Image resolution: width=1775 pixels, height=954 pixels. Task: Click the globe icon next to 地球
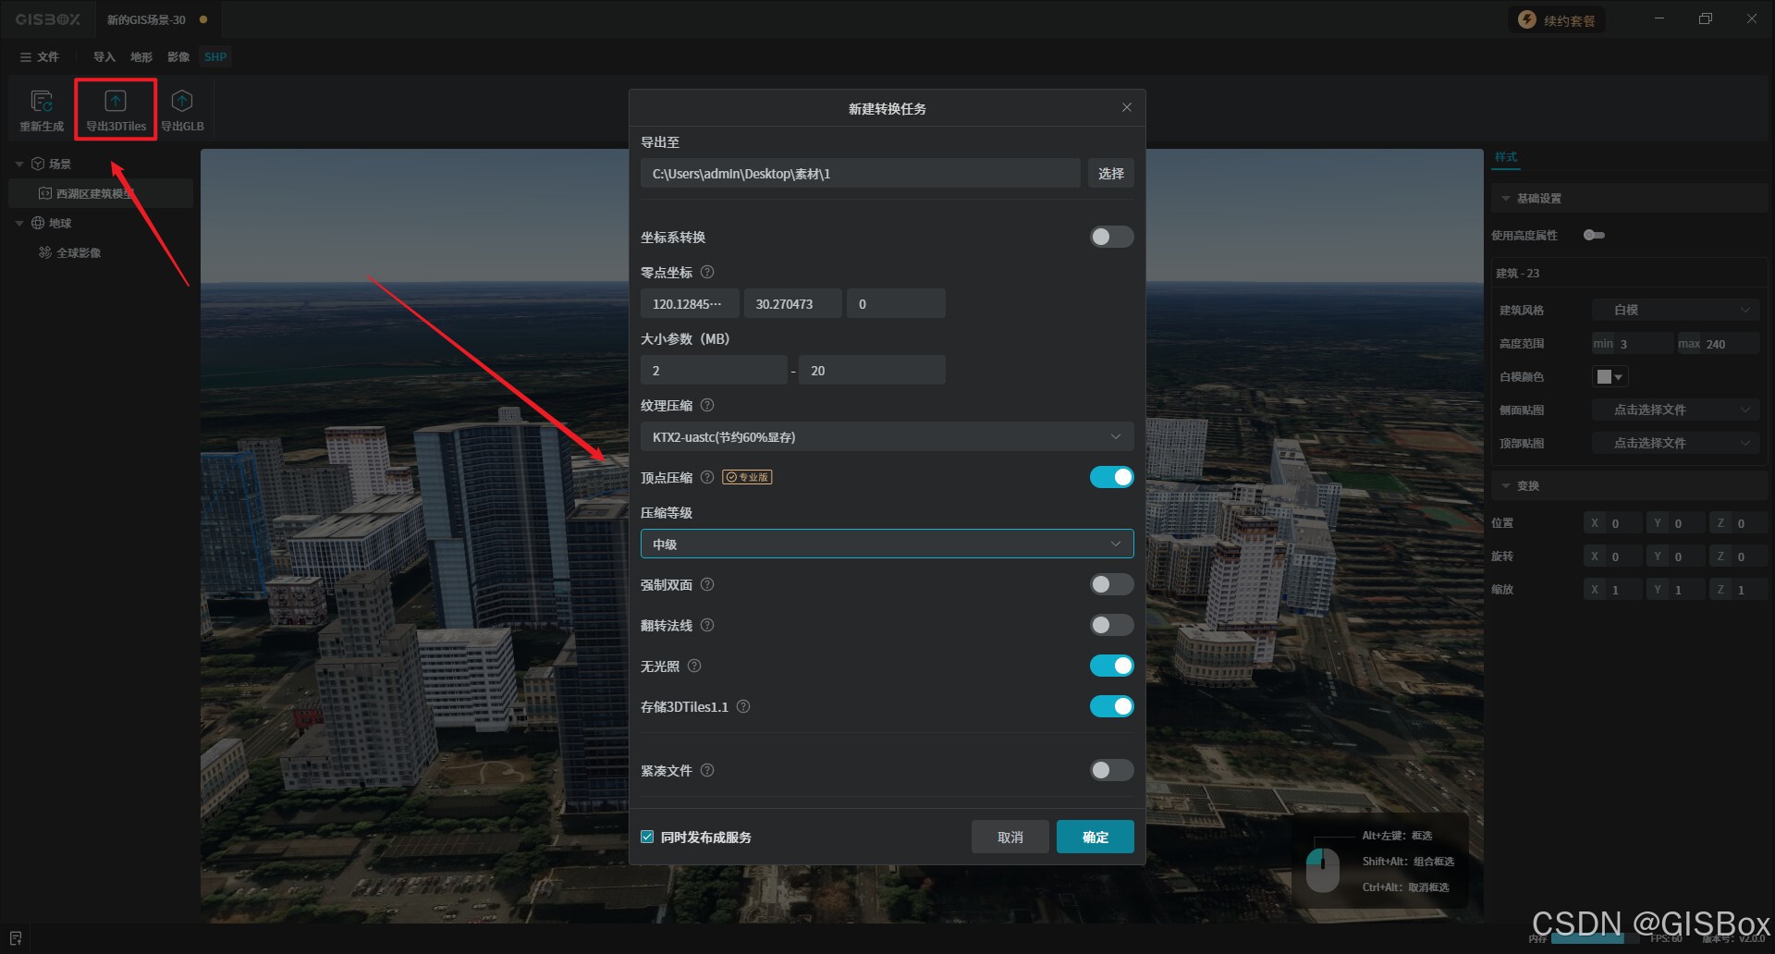coord(38,224)
